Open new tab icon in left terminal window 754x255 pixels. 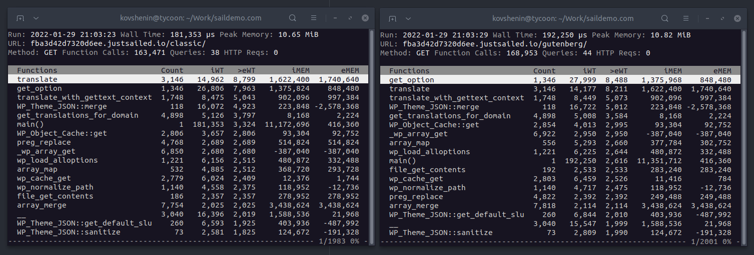click(x=20, y=18)
